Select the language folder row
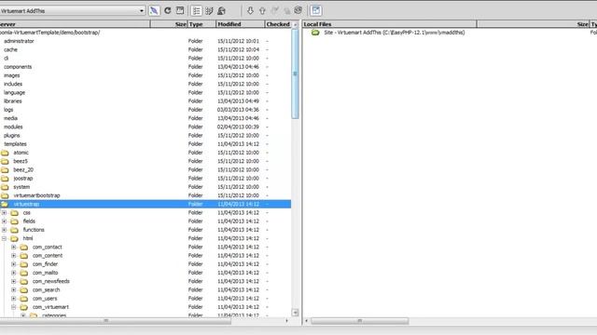This screenshot has width=597, height=335. [146, 93]
